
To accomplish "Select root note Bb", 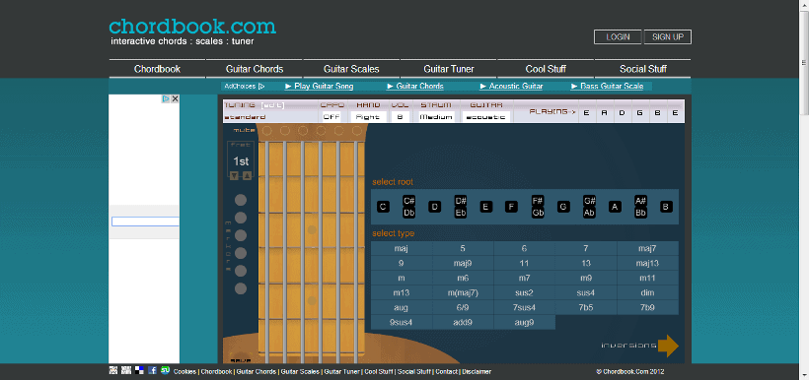I will click(x=641, y=213).
